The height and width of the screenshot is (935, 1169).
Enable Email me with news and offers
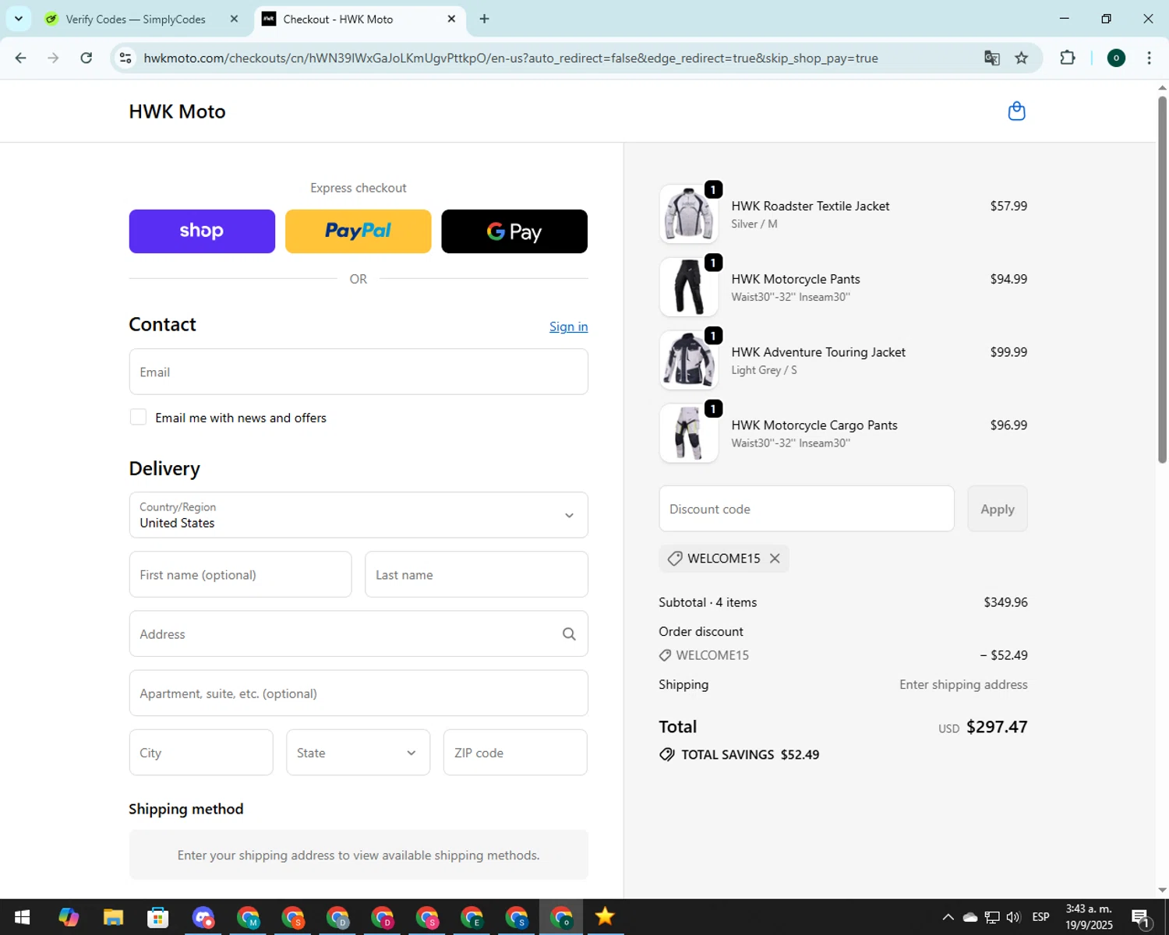coord(138,418)
